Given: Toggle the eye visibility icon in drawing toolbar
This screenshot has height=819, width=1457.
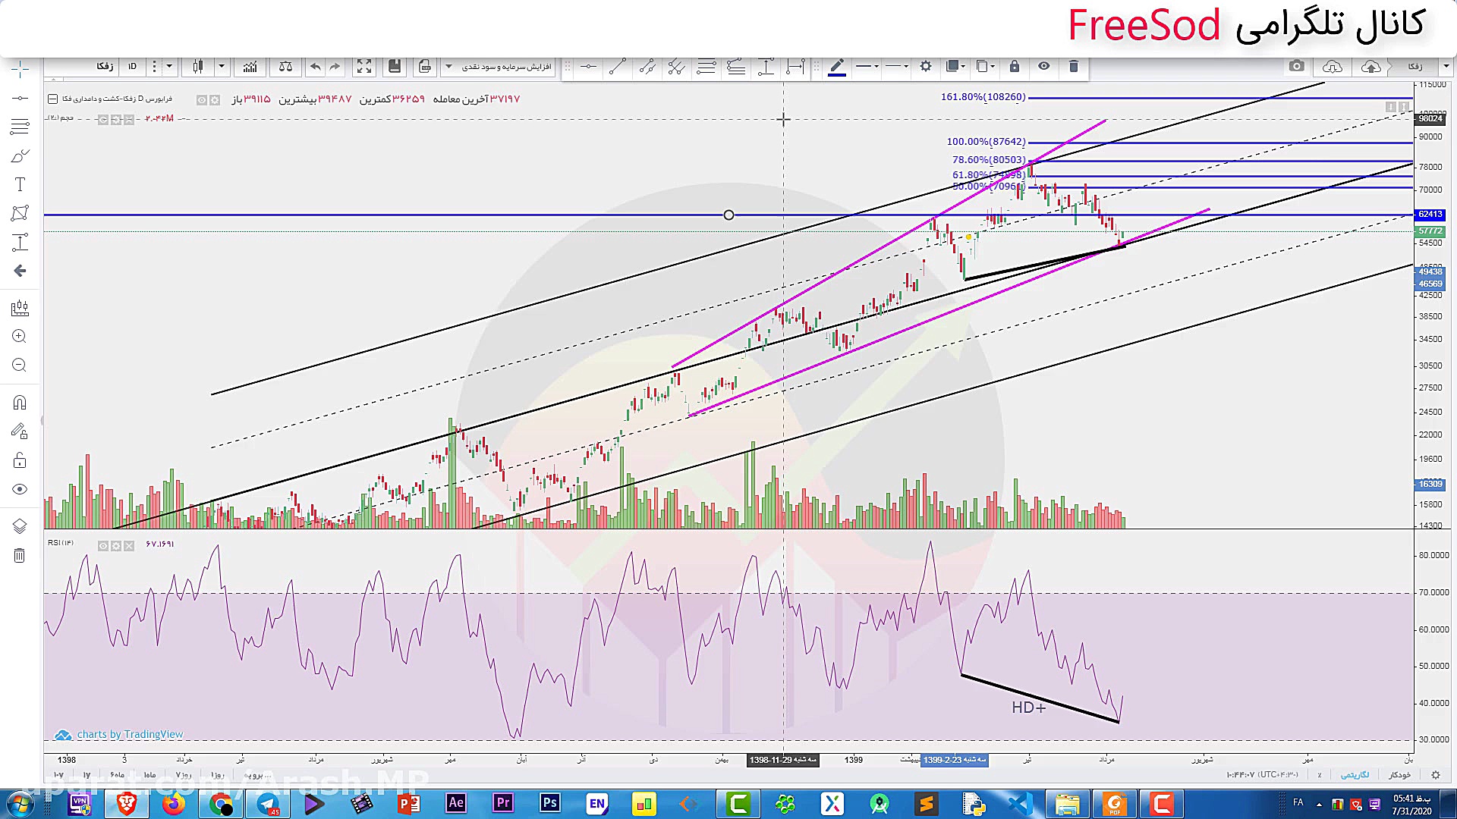Looking at the screenshot, I should pyautogui.click(x=1044, y=67).
